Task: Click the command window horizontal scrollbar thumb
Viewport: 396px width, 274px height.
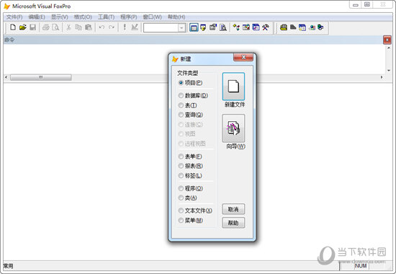Action: click(x=40, y=77)
